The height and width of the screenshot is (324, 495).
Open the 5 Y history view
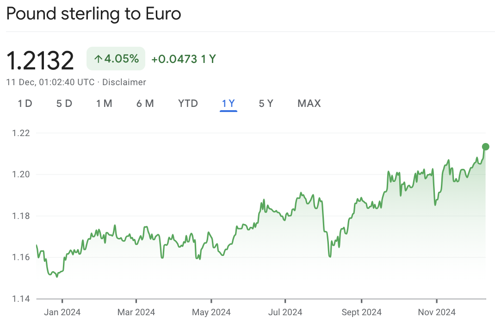point(266,103)
